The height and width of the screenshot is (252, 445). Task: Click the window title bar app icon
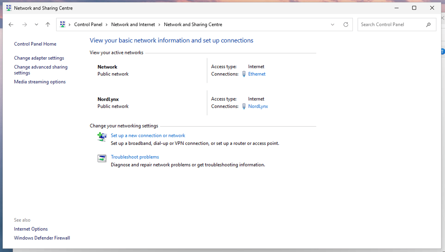[9, 8]
